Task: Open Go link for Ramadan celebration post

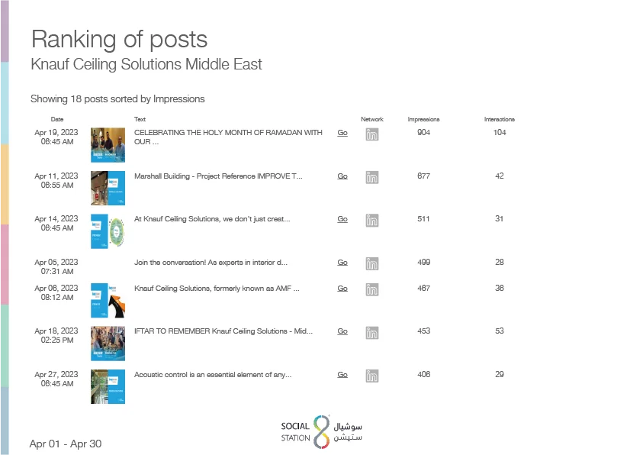Action: click(342, 133)
